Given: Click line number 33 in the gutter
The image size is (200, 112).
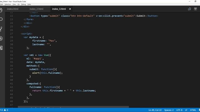Looking at the screenshot, I should tap(12, 55).
